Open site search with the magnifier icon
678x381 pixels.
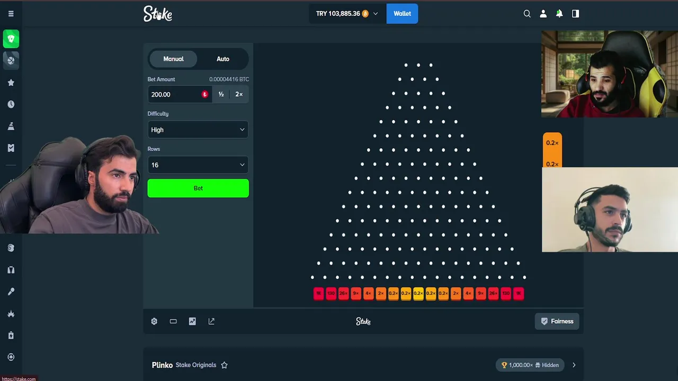click(527, 14)
